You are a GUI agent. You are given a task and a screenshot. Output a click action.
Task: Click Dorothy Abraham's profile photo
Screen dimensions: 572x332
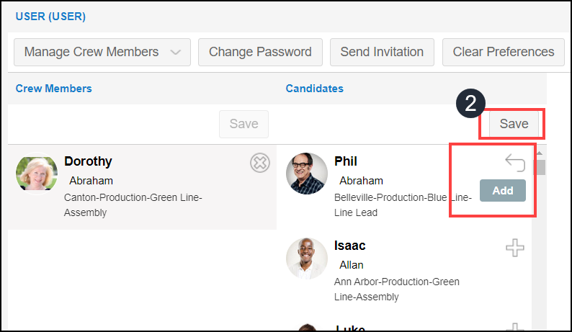tap(37, 174)
